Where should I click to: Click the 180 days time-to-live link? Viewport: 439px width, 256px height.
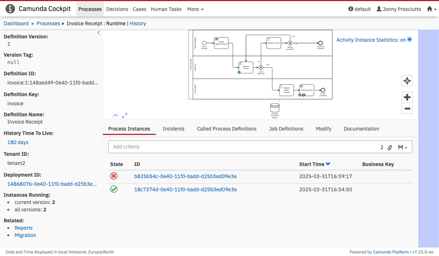click(18, 142)
